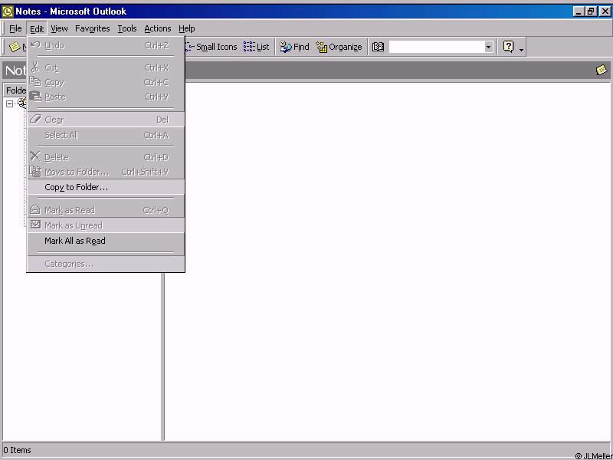Image resolution: width=613 pixels, height=460 pixels.
Task: Click the Clear eraser entry
Action: pyautogui.click(x=106, y=120)
